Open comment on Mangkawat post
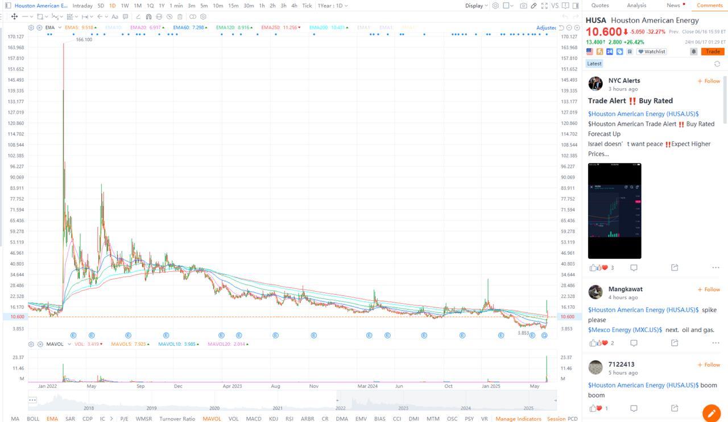This screenshot has width=728, height=422. coord(634,343)
